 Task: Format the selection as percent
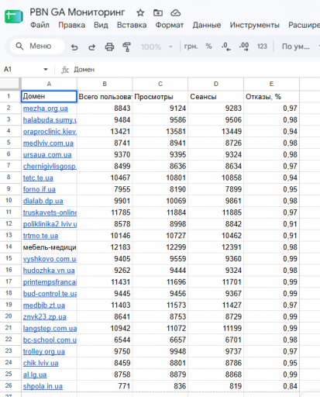click(x=208, y=47)
